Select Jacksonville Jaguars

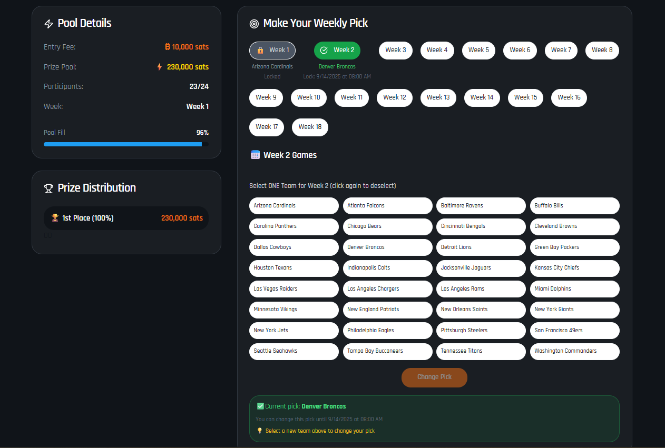481,268
